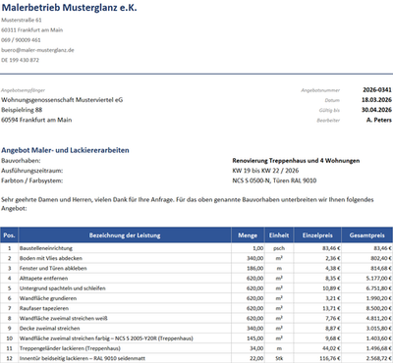Click the 'Gültig bis' label
Screen dimensions: 393x363
(329, 110)
